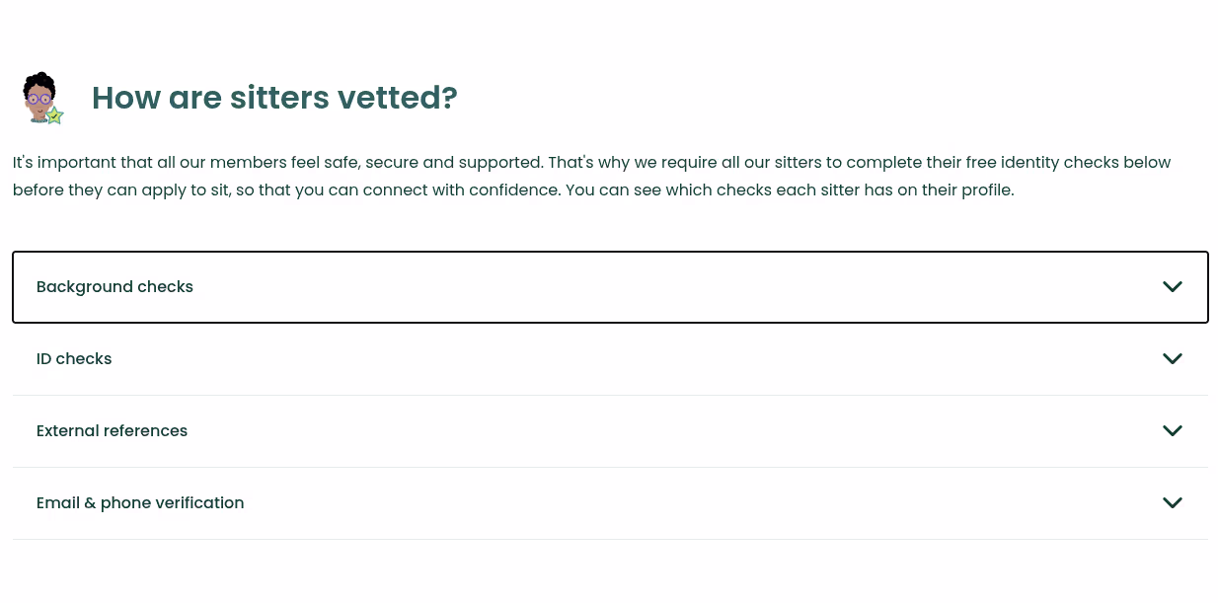Click the External references chevron arrow

point(1172,430)
